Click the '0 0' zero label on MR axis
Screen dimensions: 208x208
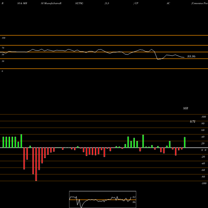(204, 150)
